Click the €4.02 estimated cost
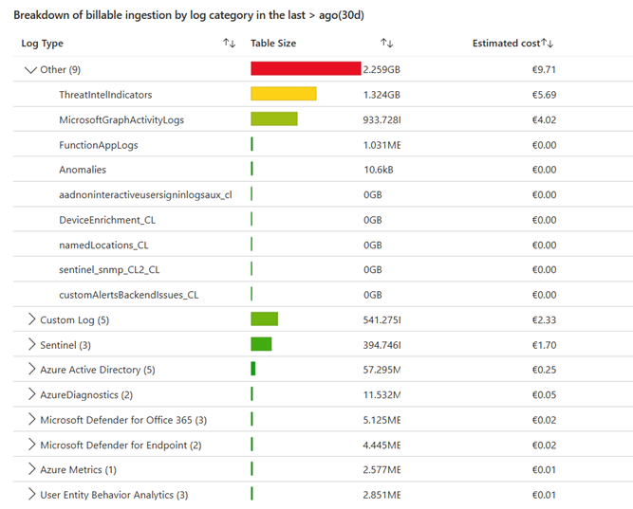 [x=544, y=119]
